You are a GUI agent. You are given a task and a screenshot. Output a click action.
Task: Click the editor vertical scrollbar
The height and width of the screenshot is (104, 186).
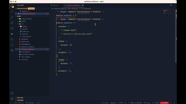[x=176, y=36]
